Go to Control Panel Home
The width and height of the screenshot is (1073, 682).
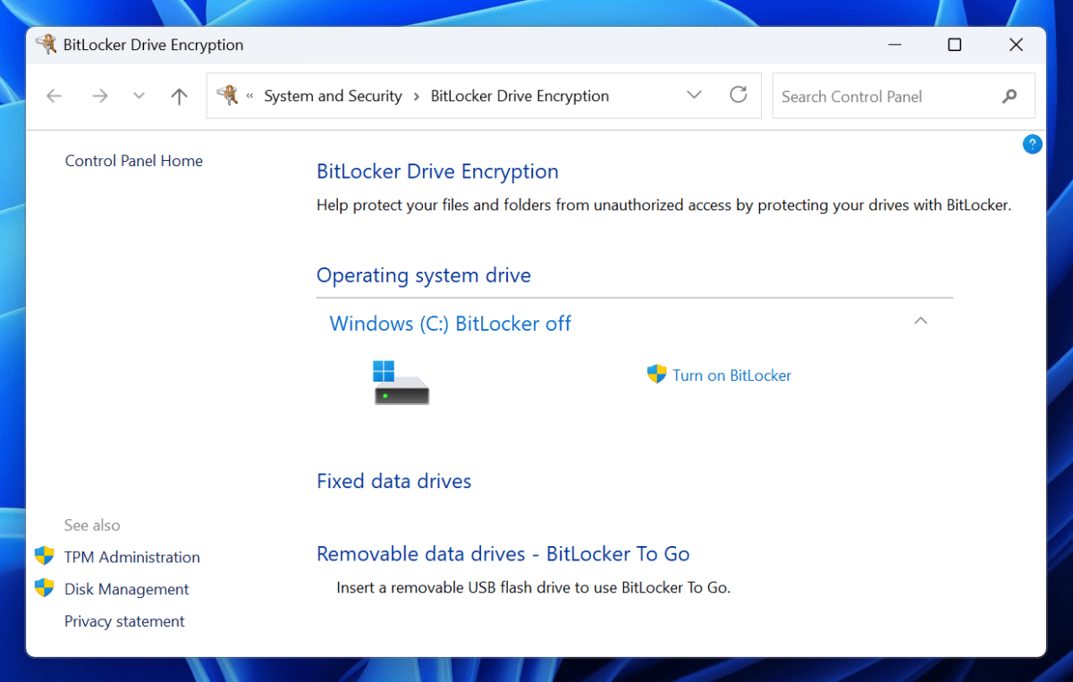(133, 161)
